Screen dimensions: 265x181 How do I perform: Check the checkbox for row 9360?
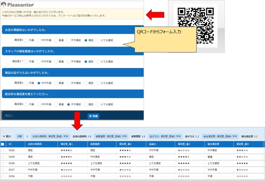point(3,150)
